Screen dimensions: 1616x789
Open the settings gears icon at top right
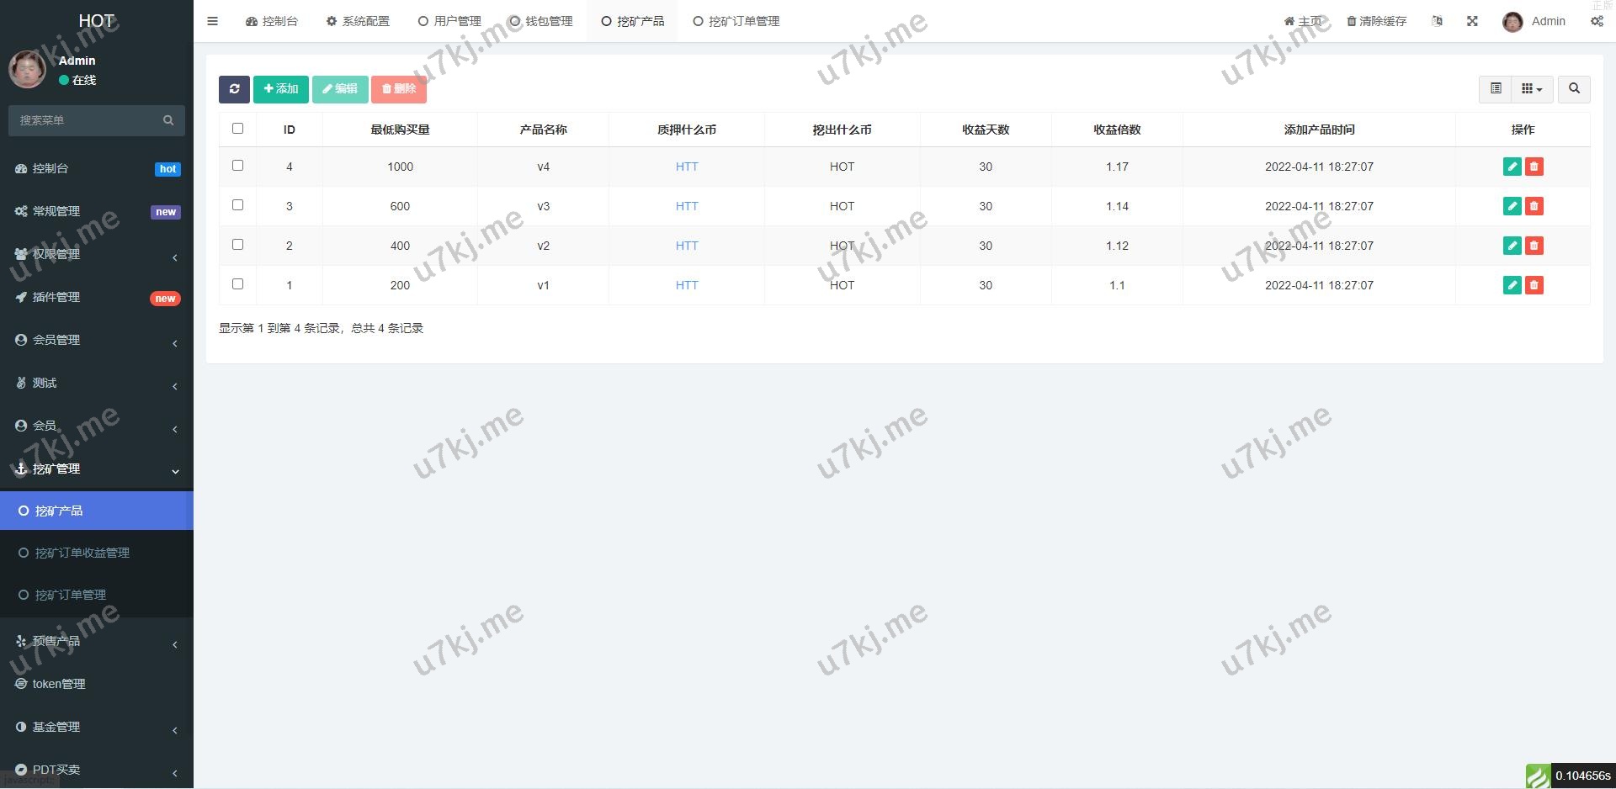pyautogui.click(x=1597, y=21)
